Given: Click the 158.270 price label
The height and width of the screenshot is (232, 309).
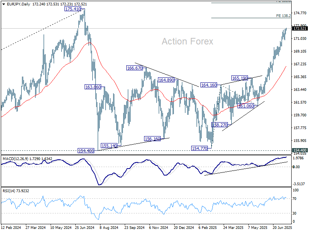Looking at the screenshot, I should pos(221,125).
